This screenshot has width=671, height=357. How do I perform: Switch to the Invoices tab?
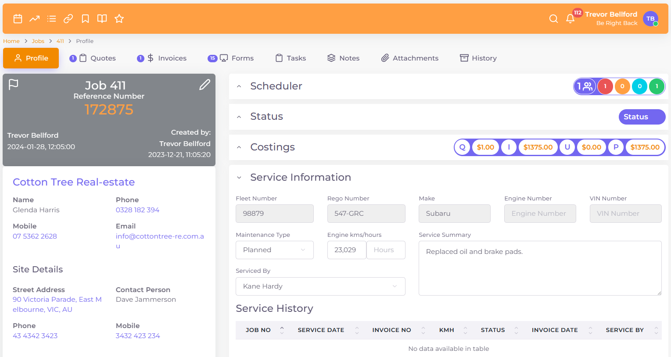[167, 58]
